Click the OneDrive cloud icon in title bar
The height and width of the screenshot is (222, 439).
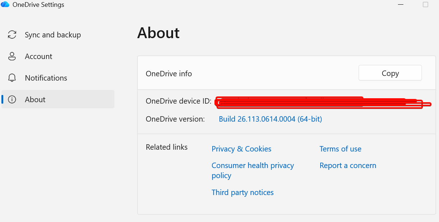pyautogui.click(x=5, y=5)
